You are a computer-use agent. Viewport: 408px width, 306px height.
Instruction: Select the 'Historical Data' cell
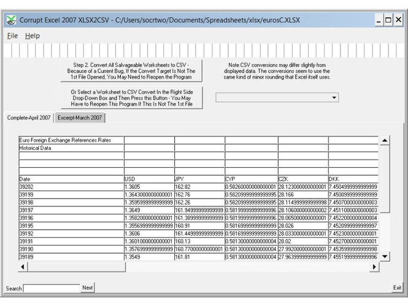point(71,148)
